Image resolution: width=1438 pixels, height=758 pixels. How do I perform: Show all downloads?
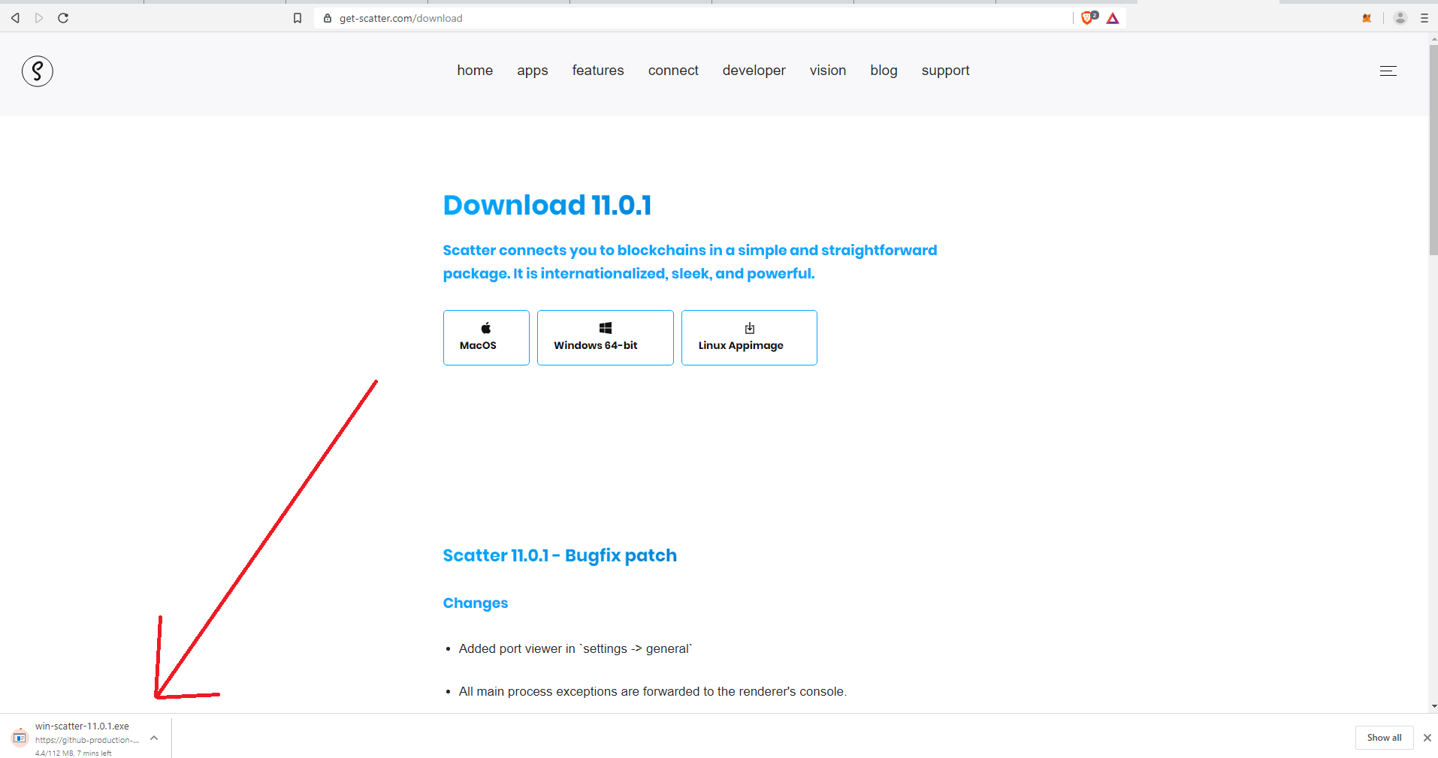(1385, 738)
